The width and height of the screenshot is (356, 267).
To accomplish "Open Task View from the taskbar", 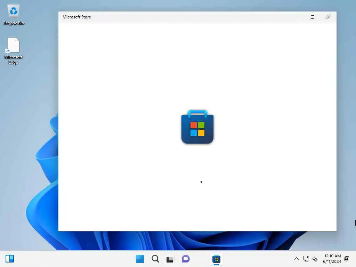I will coord(170,259).
